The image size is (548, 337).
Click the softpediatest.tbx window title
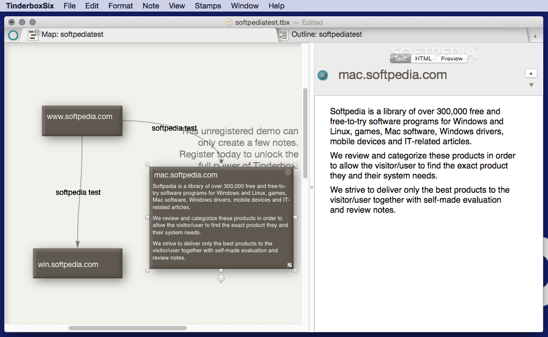[x=262, y=22]
